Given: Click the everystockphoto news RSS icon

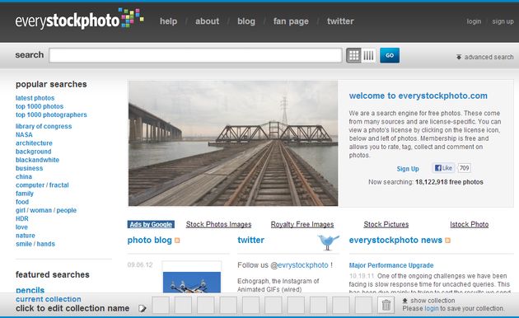Looking at the screenshot, I should click(447, 241).
